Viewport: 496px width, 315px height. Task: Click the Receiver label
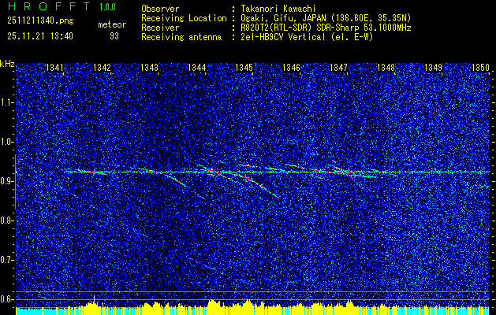pyautogui.click(x=160, y=28)
